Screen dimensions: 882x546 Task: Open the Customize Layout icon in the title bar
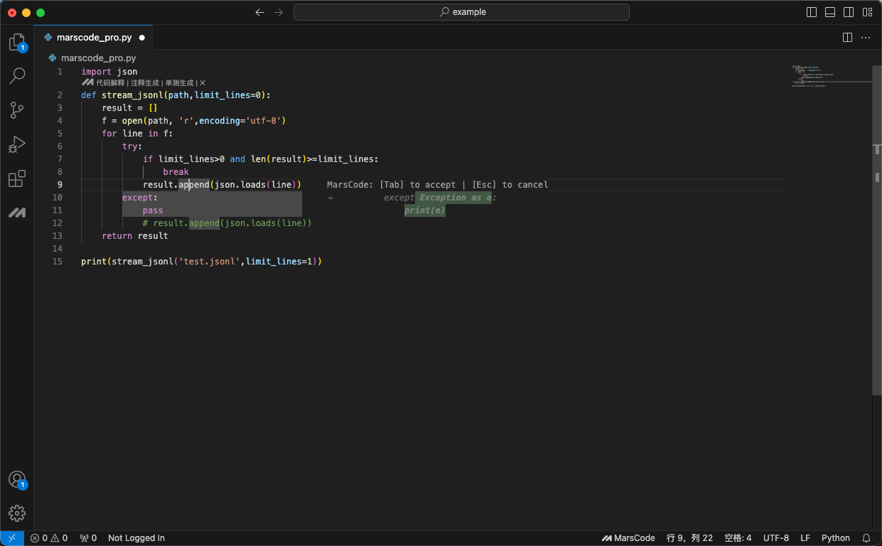coord(867,12)
